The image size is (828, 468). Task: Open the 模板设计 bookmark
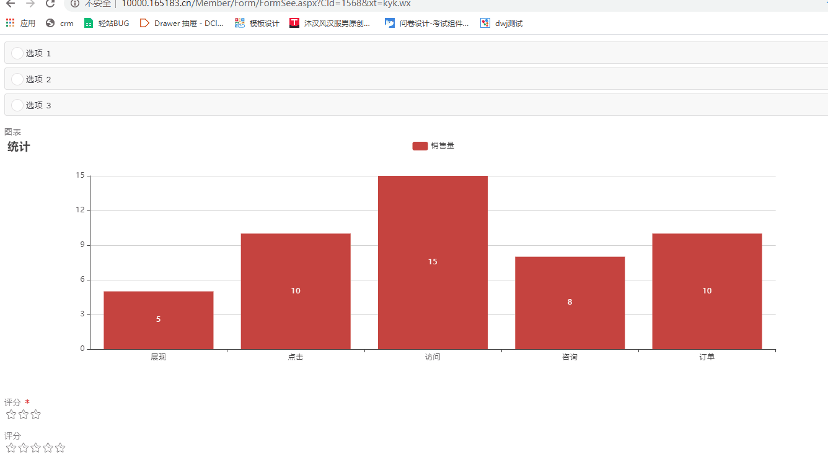click(257, 24)
